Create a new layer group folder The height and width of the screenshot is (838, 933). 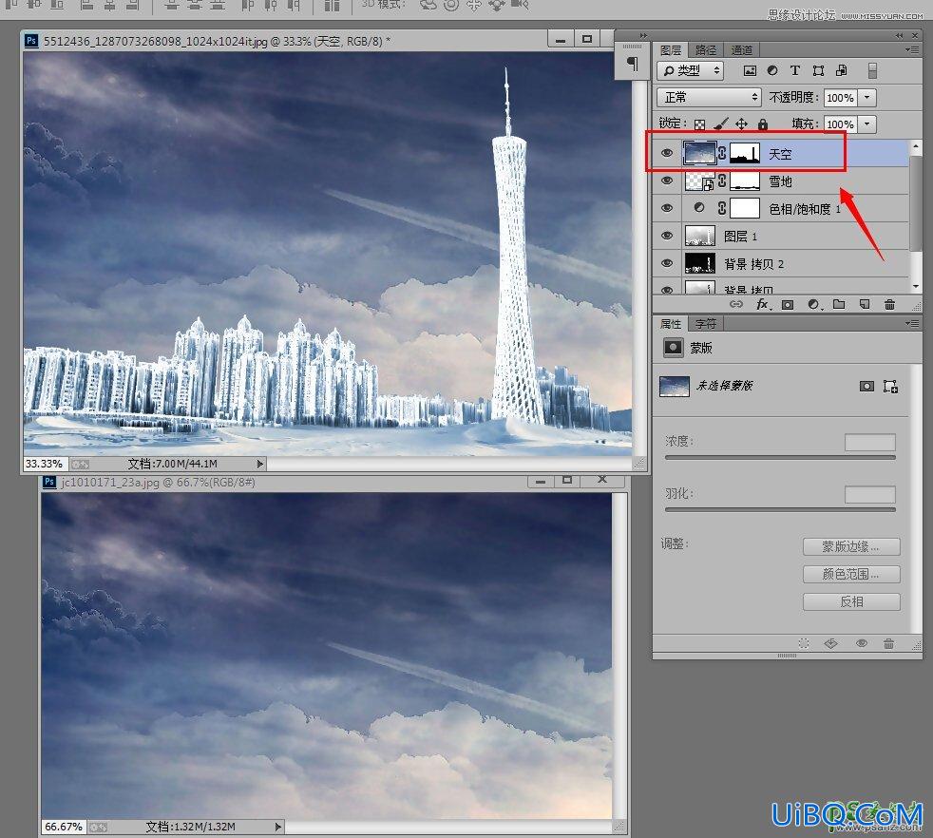coord(839,304)
